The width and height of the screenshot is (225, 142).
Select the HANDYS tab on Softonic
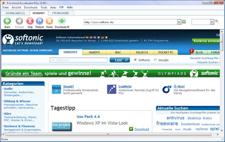(94, 52)
